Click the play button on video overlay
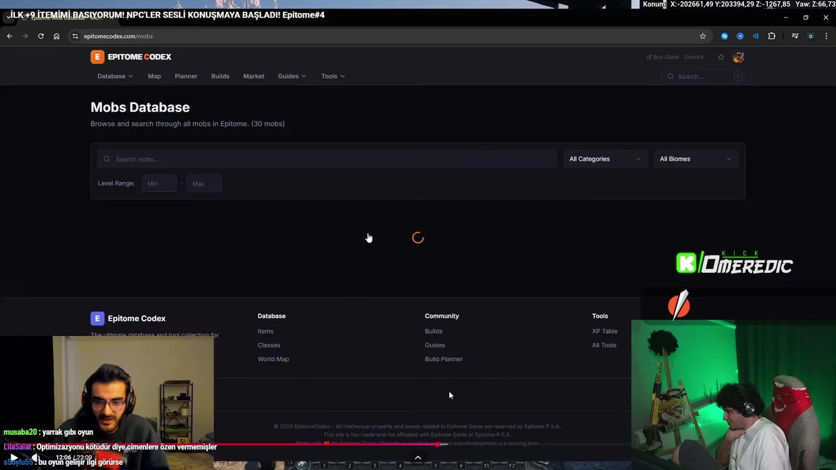Screen dimensions: 836x470 tap(13, 458)
